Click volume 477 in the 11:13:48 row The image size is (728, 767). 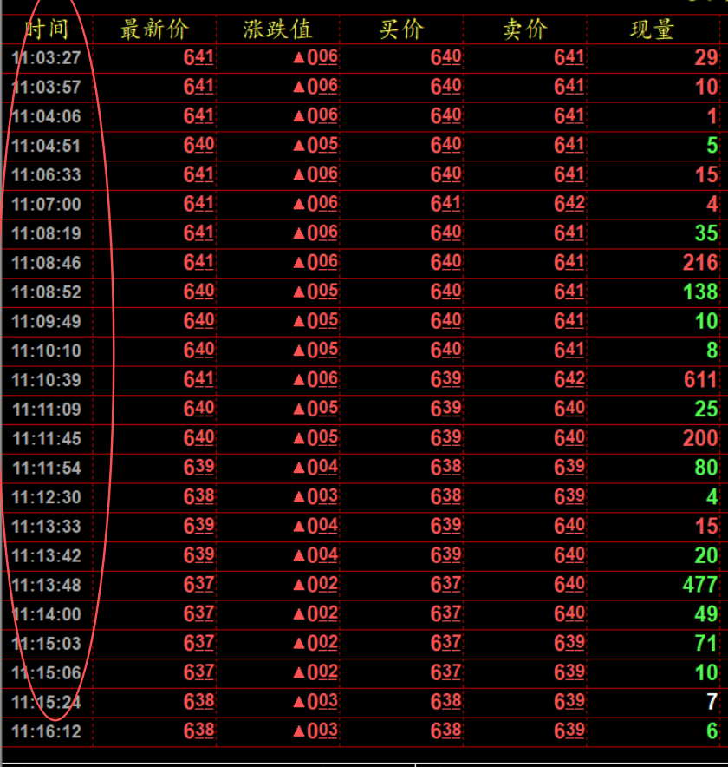(700, 586)
